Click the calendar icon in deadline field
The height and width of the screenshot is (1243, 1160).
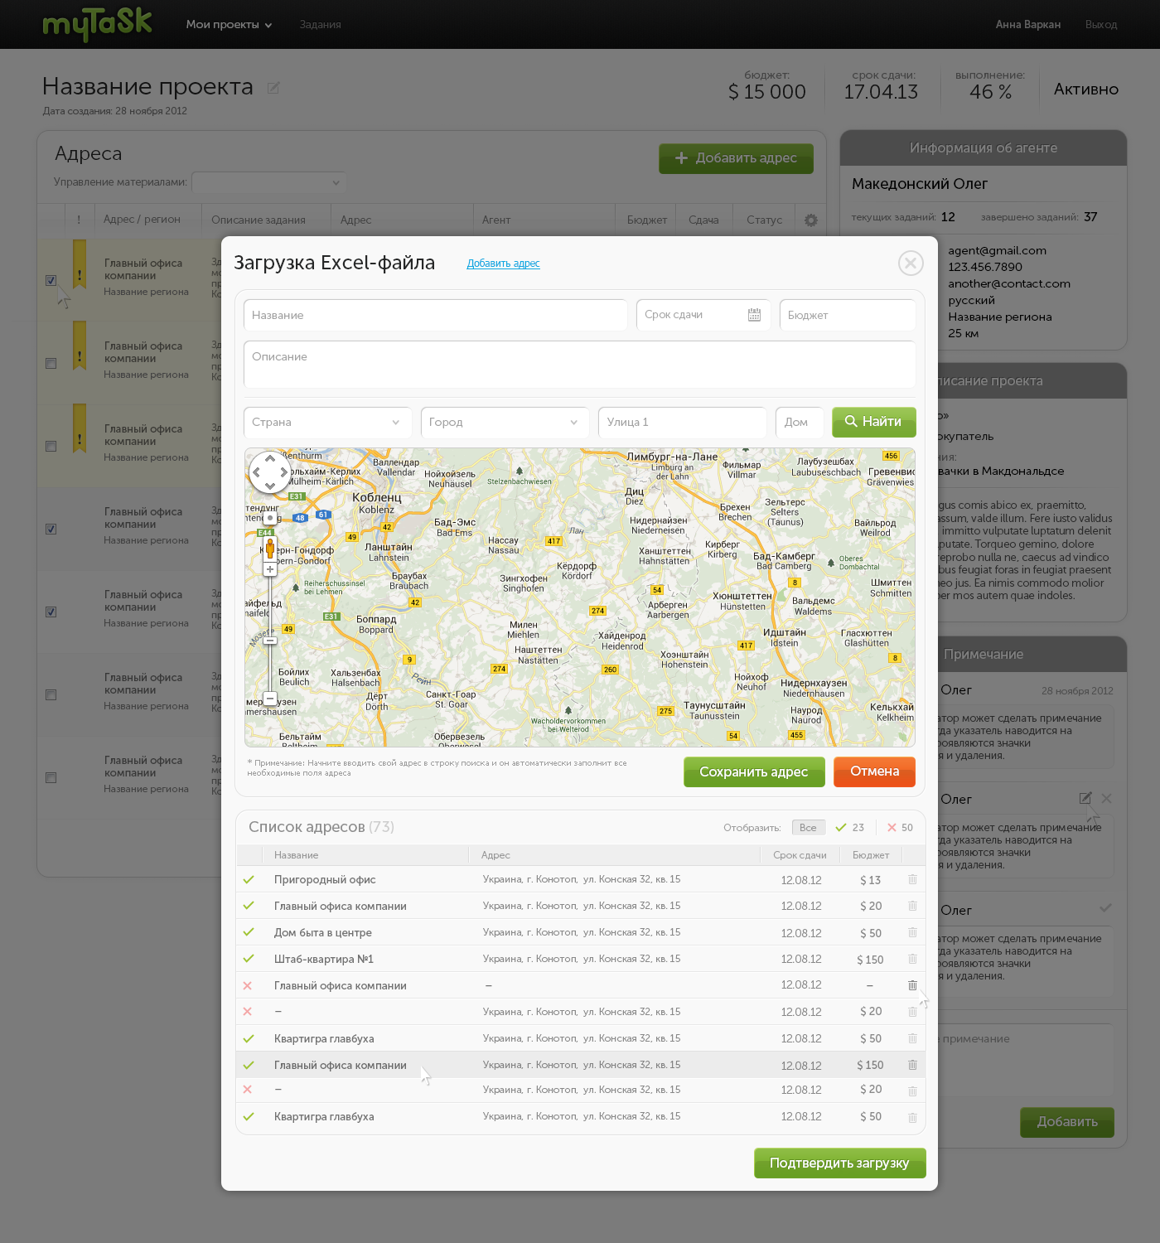pyautogui.click(x=754, y=315)
